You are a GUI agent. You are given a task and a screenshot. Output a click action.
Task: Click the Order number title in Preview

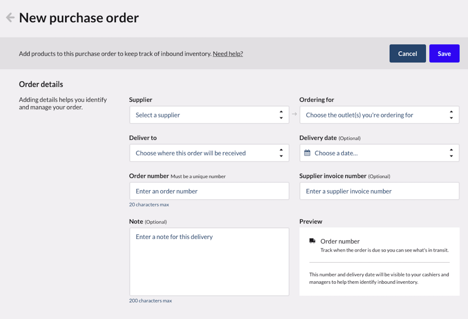coord(340,241)
